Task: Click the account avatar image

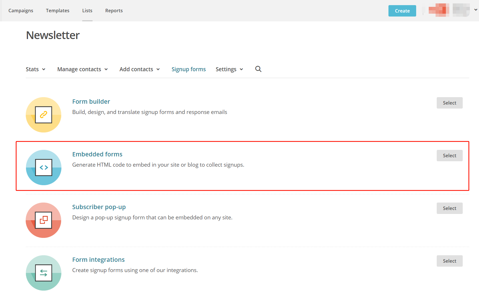Action: click(439, 10)
